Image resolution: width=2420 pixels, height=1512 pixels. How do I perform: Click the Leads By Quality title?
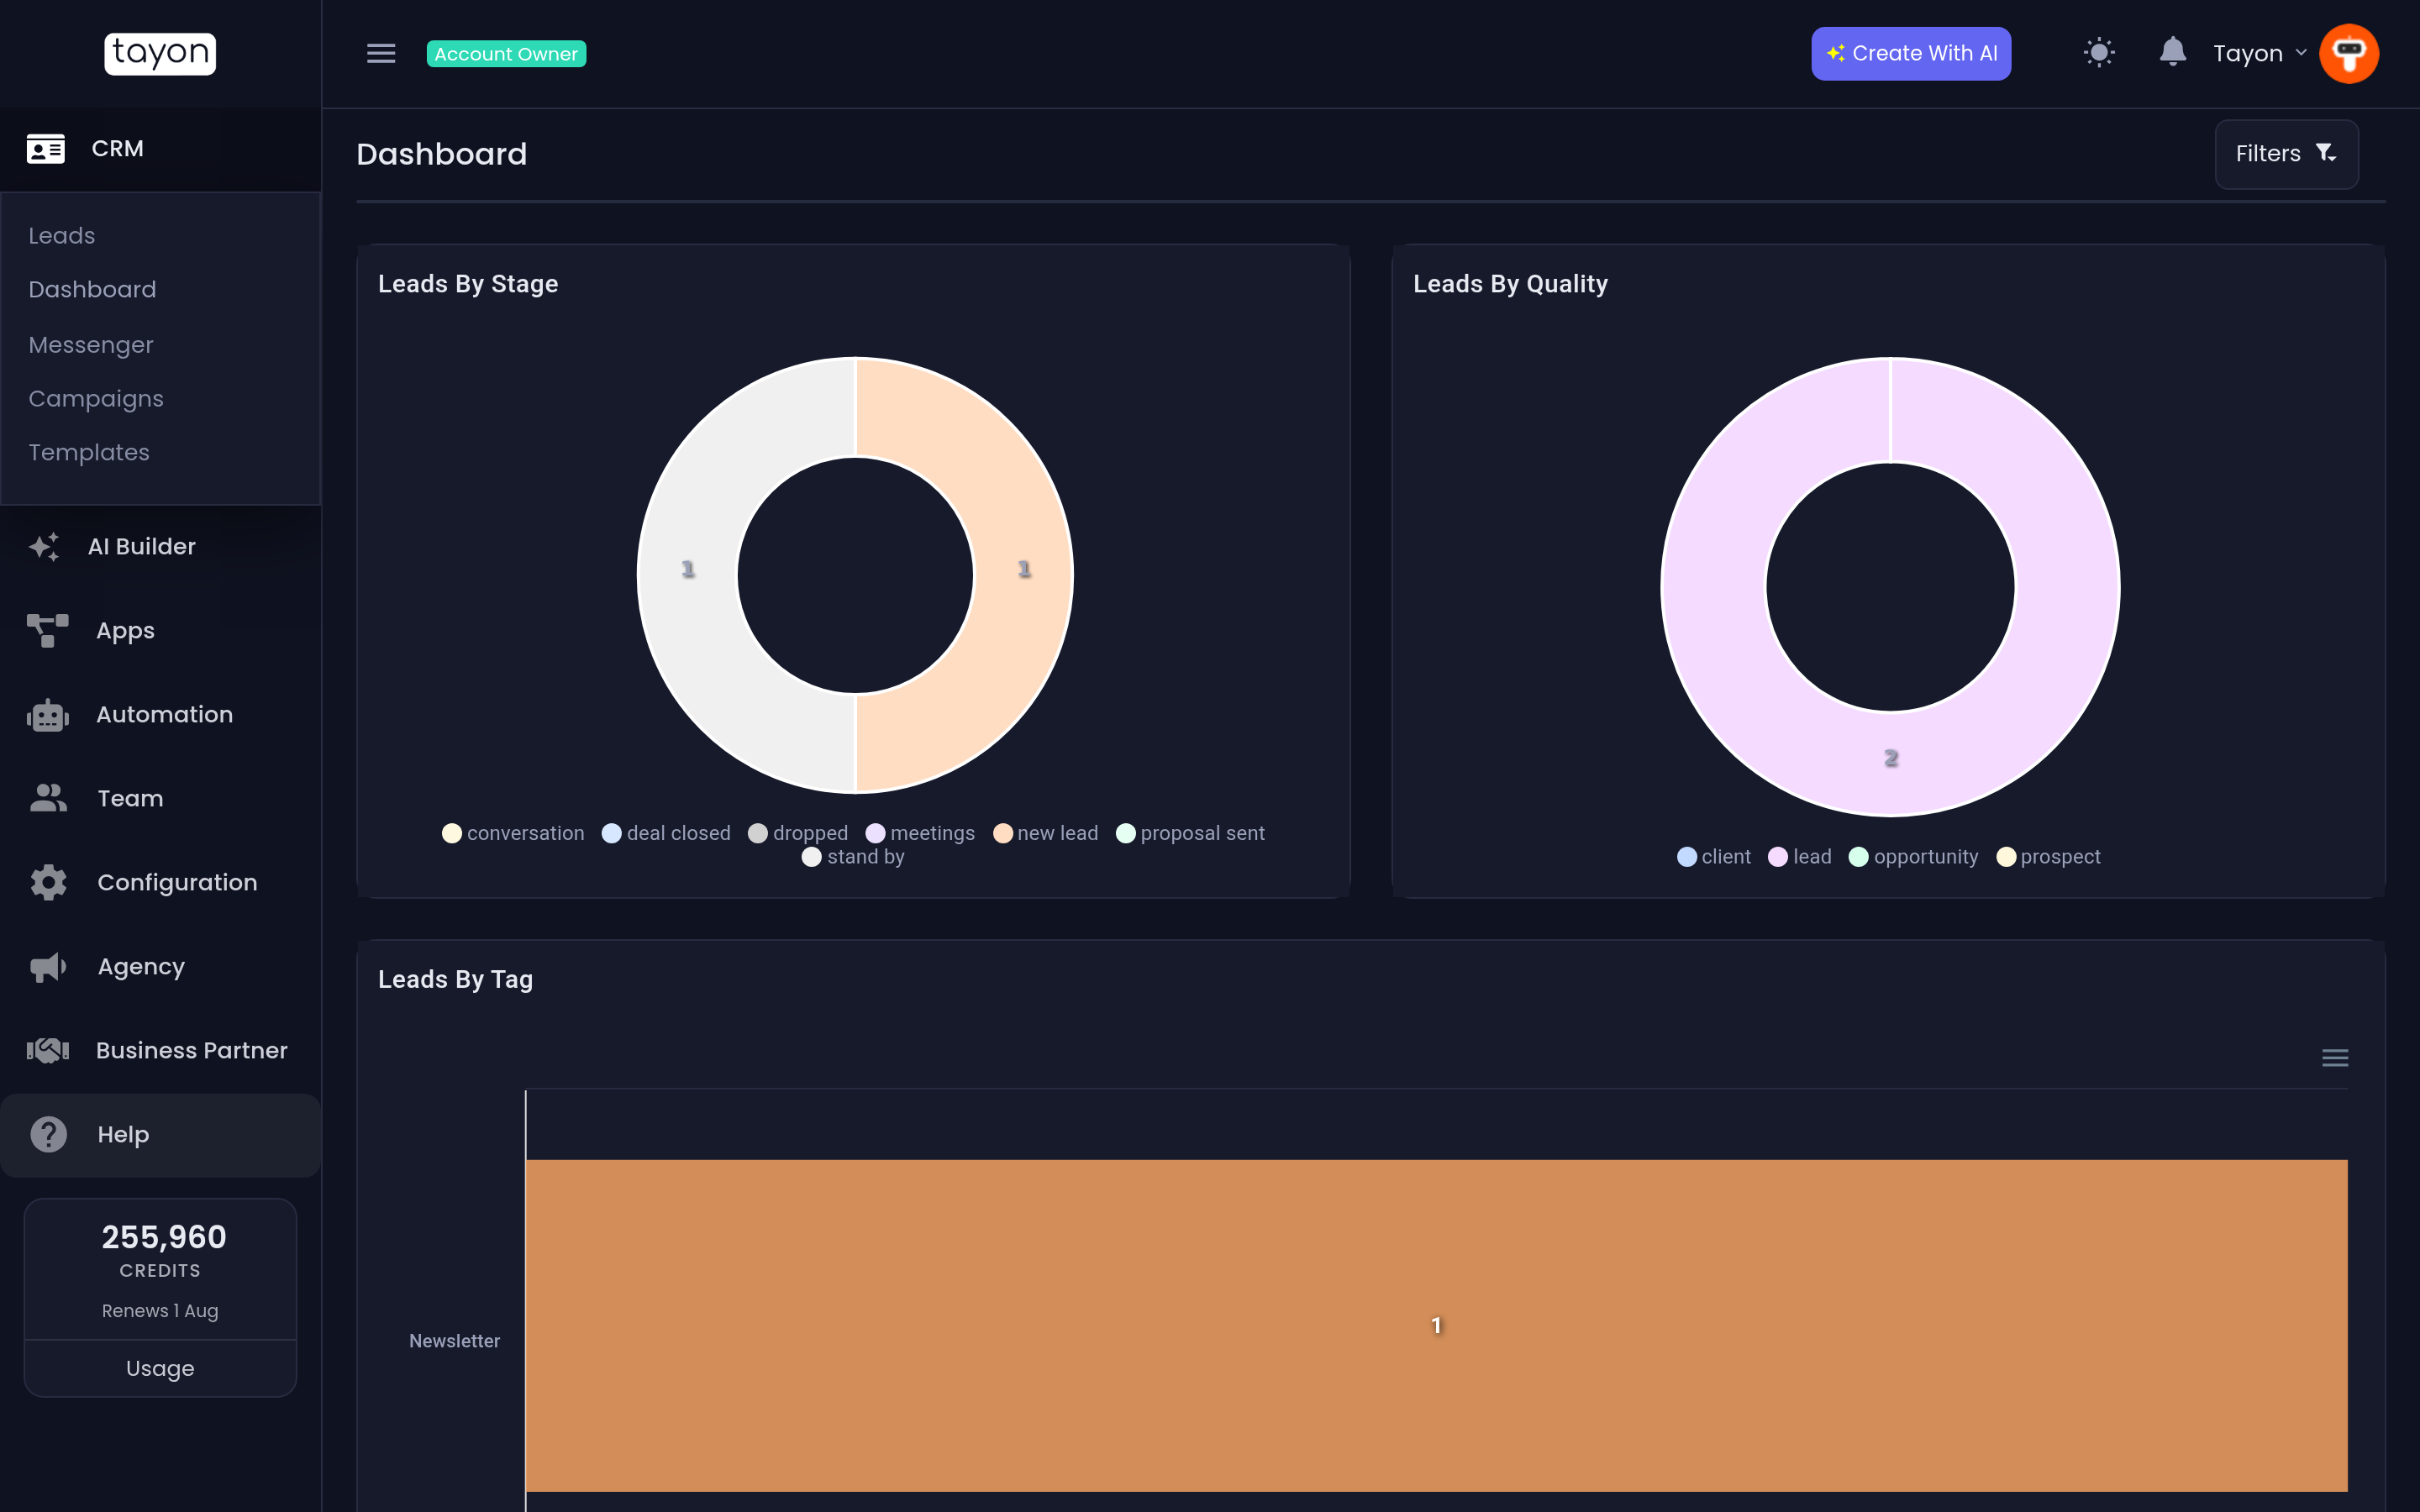[1510, 284]
